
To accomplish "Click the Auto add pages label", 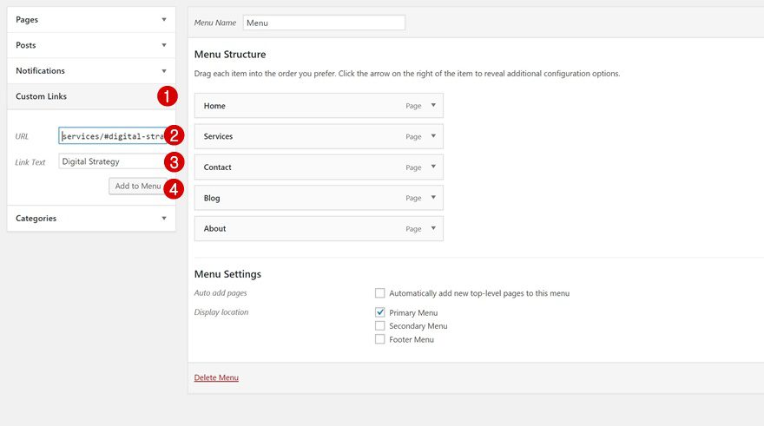I will [x=221, y=293].
